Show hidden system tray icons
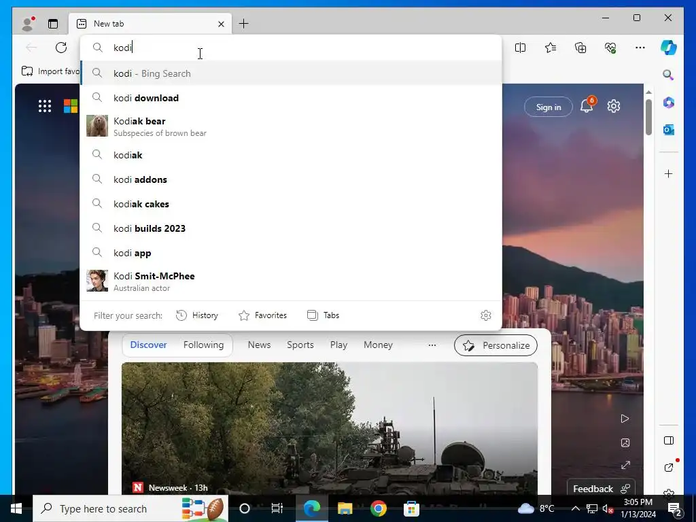The height and width of the screenshot is (522, 696). (575, 508)
